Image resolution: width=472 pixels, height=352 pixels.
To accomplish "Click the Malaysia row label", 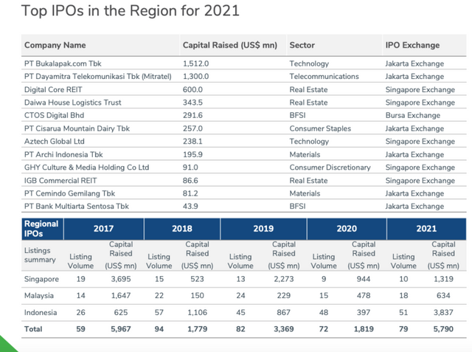I will 41,296.
